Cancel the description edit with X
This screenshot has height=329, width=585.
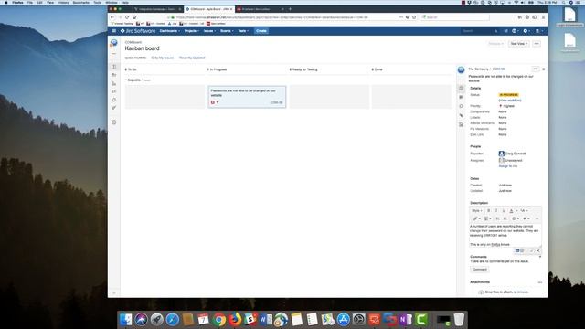[538, 250]
